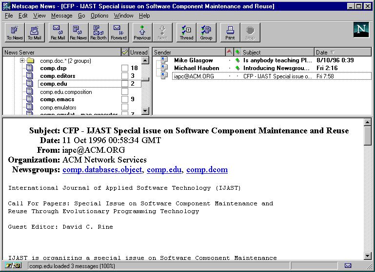Viewport: 375px width, 272px height.
Task: Select the comp.edu.composition newsgroup
Action: [66, 92]
